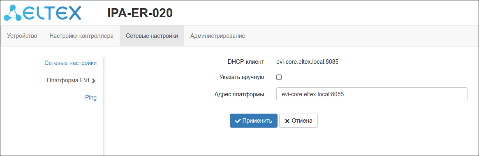The image size is (479, 156).
Task: Click the DHCP-клиент label
Action: 245,62
